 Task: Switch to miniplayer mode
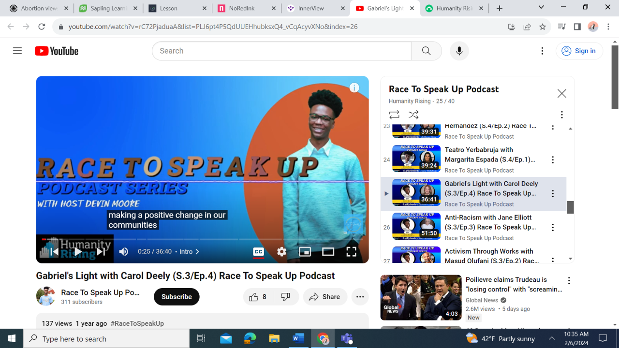pyautogui.click(x=305, y=251)
